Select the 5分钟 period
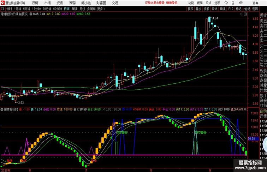267x172 pixels. point(26,9)
